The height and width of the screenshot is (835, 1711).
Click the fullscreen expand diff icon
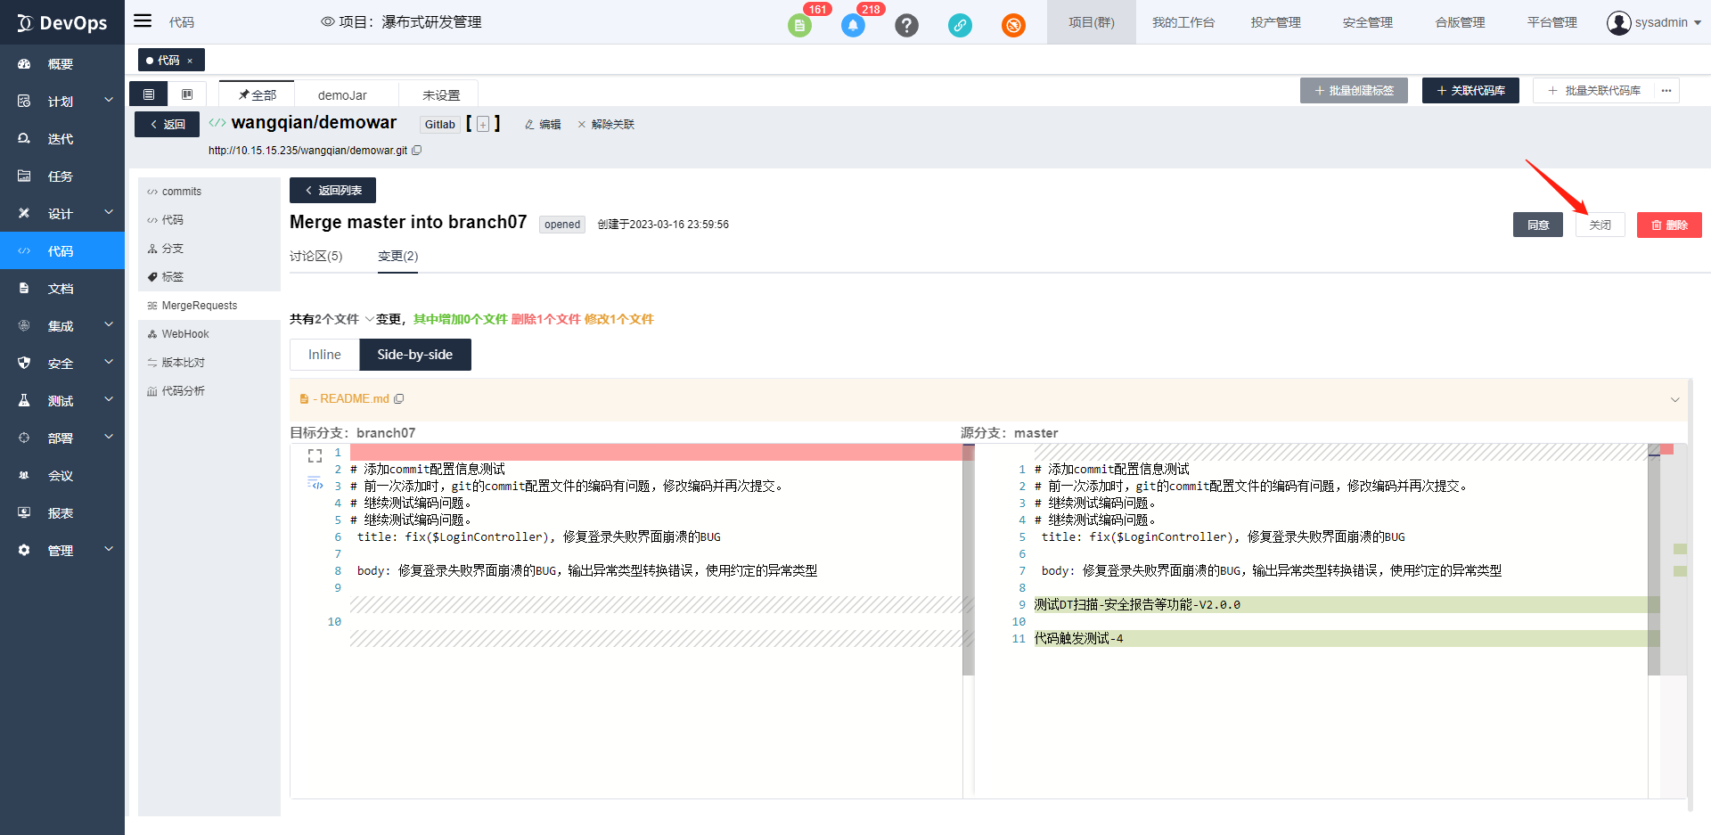[x=315, y=456]
